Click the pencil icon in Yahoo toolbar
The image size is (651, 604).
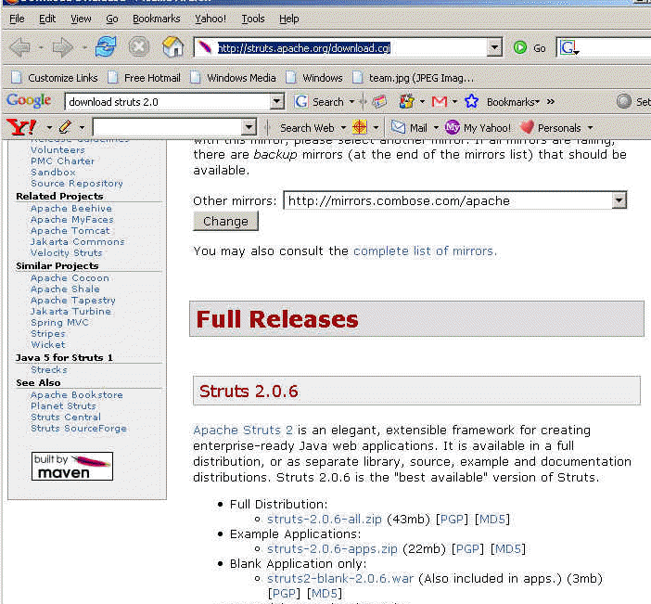[x=65, y=127]
